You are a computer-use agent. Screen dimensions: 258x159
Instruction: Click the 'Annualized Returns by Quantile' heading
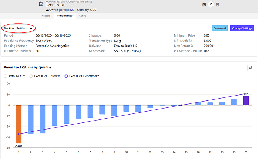point(27,67)
